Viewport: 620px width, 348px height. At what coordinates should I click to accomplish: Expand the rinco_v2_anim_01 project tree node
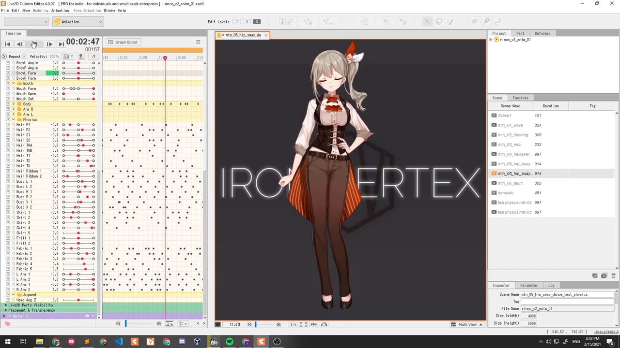pyautogui.click(x=490, y=40)
